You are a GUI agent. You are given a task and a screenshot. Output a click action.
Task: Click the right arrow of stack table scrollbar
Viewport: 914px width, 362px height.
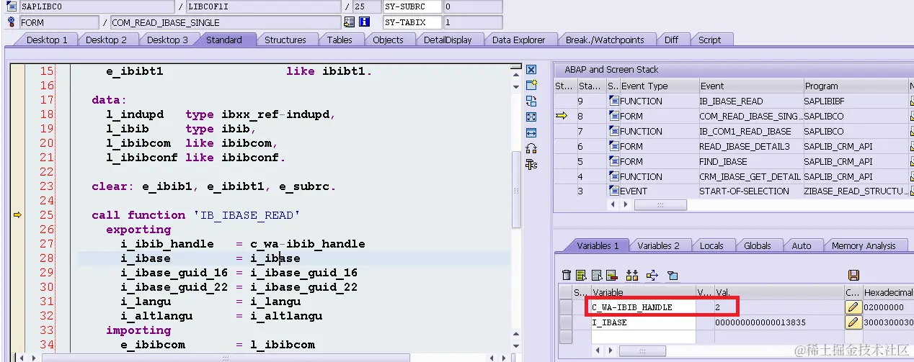pyautogui.click(x=626, y=205)
